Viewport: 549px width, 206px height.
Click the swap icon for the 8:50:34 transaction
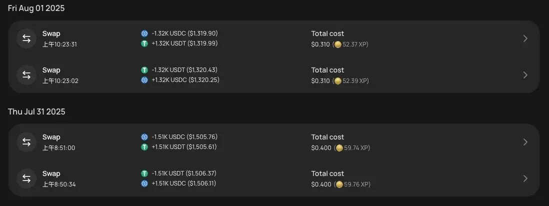click(26, 178)
